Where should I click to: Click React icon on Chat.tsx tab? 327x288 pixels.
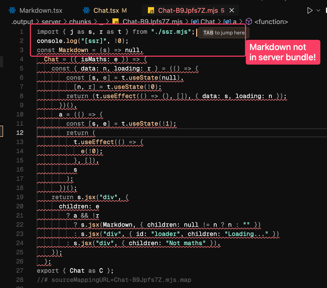[86, 10]
